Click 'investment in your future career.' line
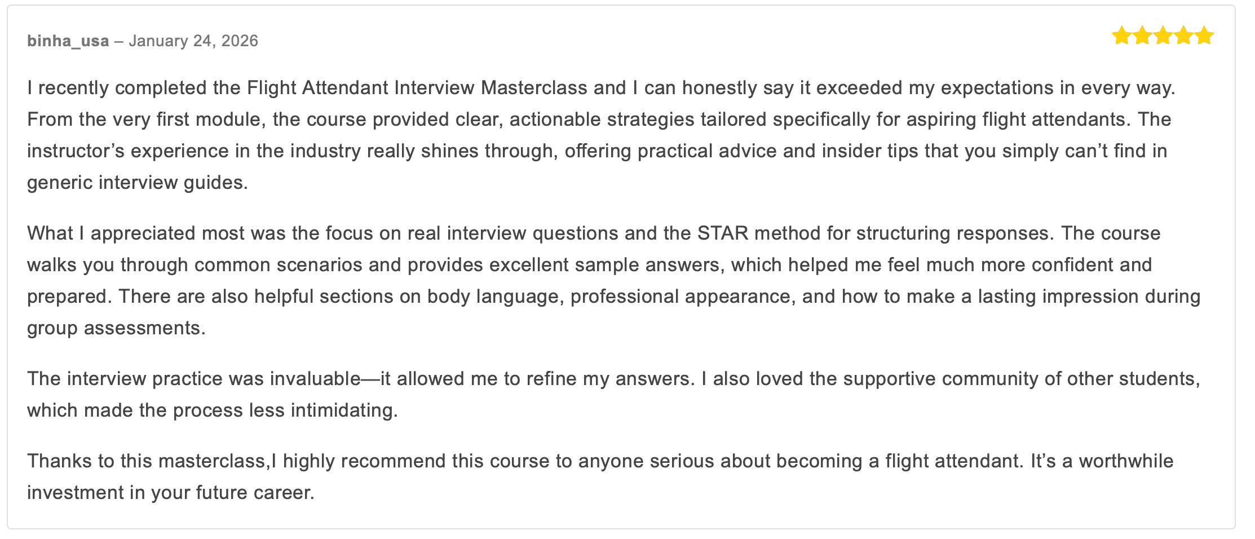Viewport: 1255px width, 539px height. 170,493
